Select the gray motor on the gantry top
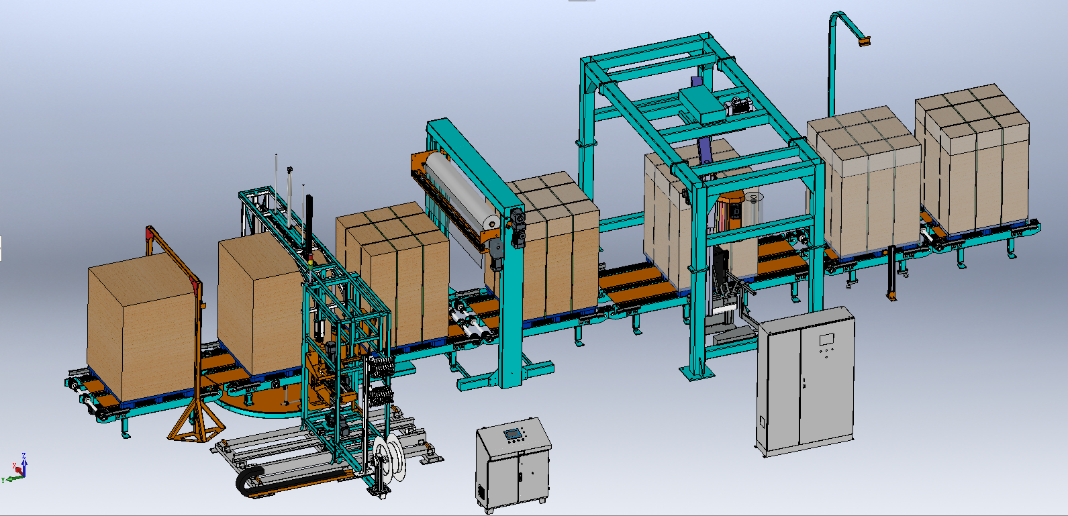The height and width of the screenshot is (516, 1068). click(x=738, y=105)
